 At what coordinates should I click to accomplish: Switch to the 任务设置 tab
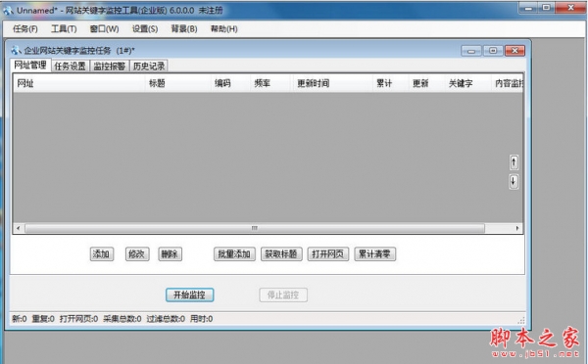(71, 66)
